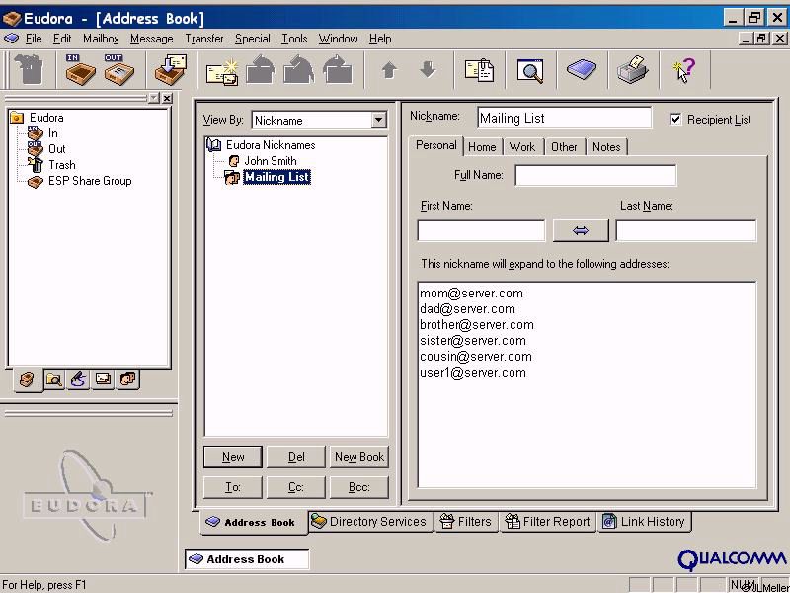Click the Print toolbar icon
Screen dimensions: 790x593
coord(633,69)
